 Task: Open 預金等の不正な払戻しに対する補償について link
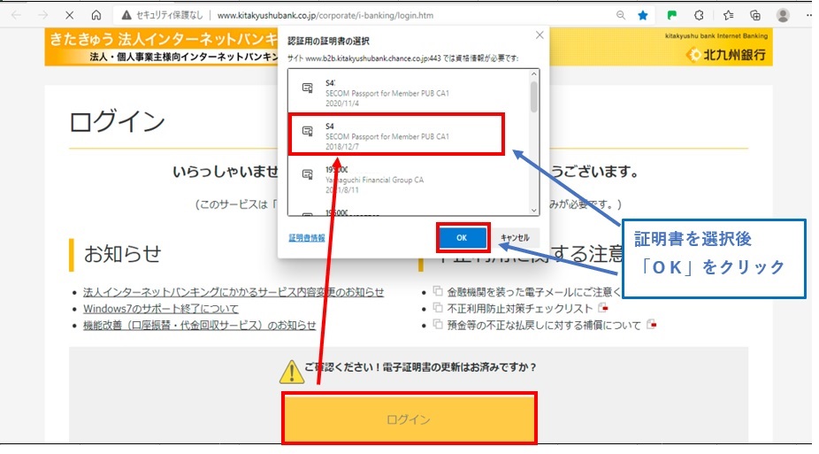click(544, 325)
